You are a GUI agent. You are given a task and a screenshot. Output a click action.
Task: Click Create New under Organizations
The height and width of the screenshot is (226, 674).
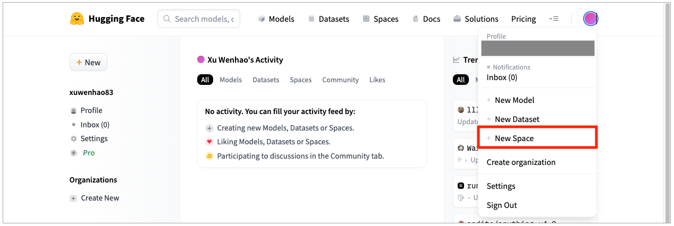[x=100, y=198]
